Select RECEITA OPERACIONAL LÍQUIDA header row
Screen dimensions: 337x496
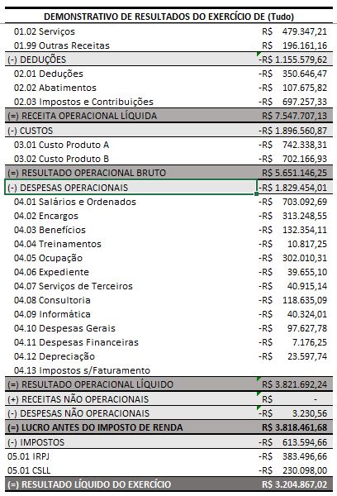pyautogui.click(x=168, y=116)
